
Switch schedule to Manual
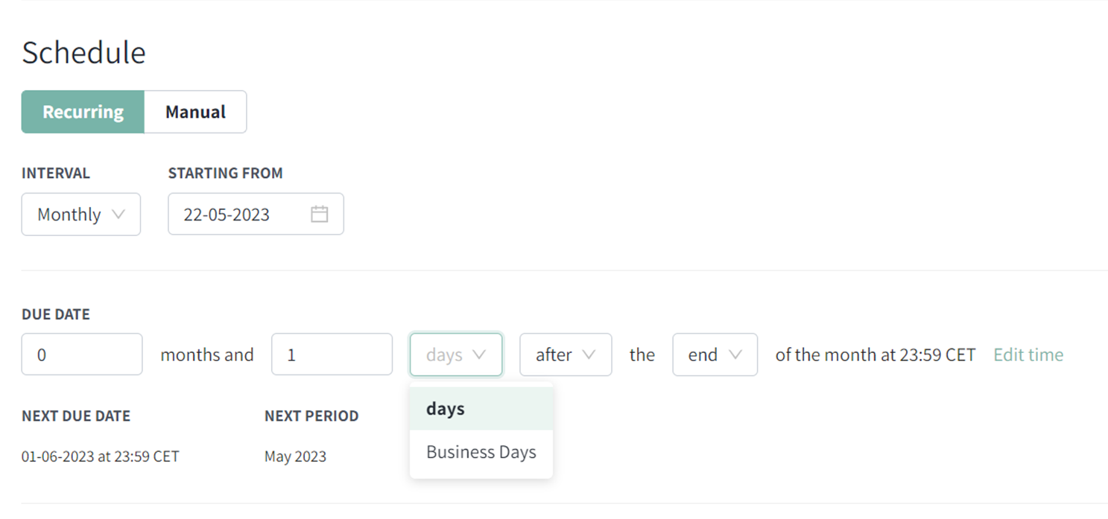click(x=195, y=112)
